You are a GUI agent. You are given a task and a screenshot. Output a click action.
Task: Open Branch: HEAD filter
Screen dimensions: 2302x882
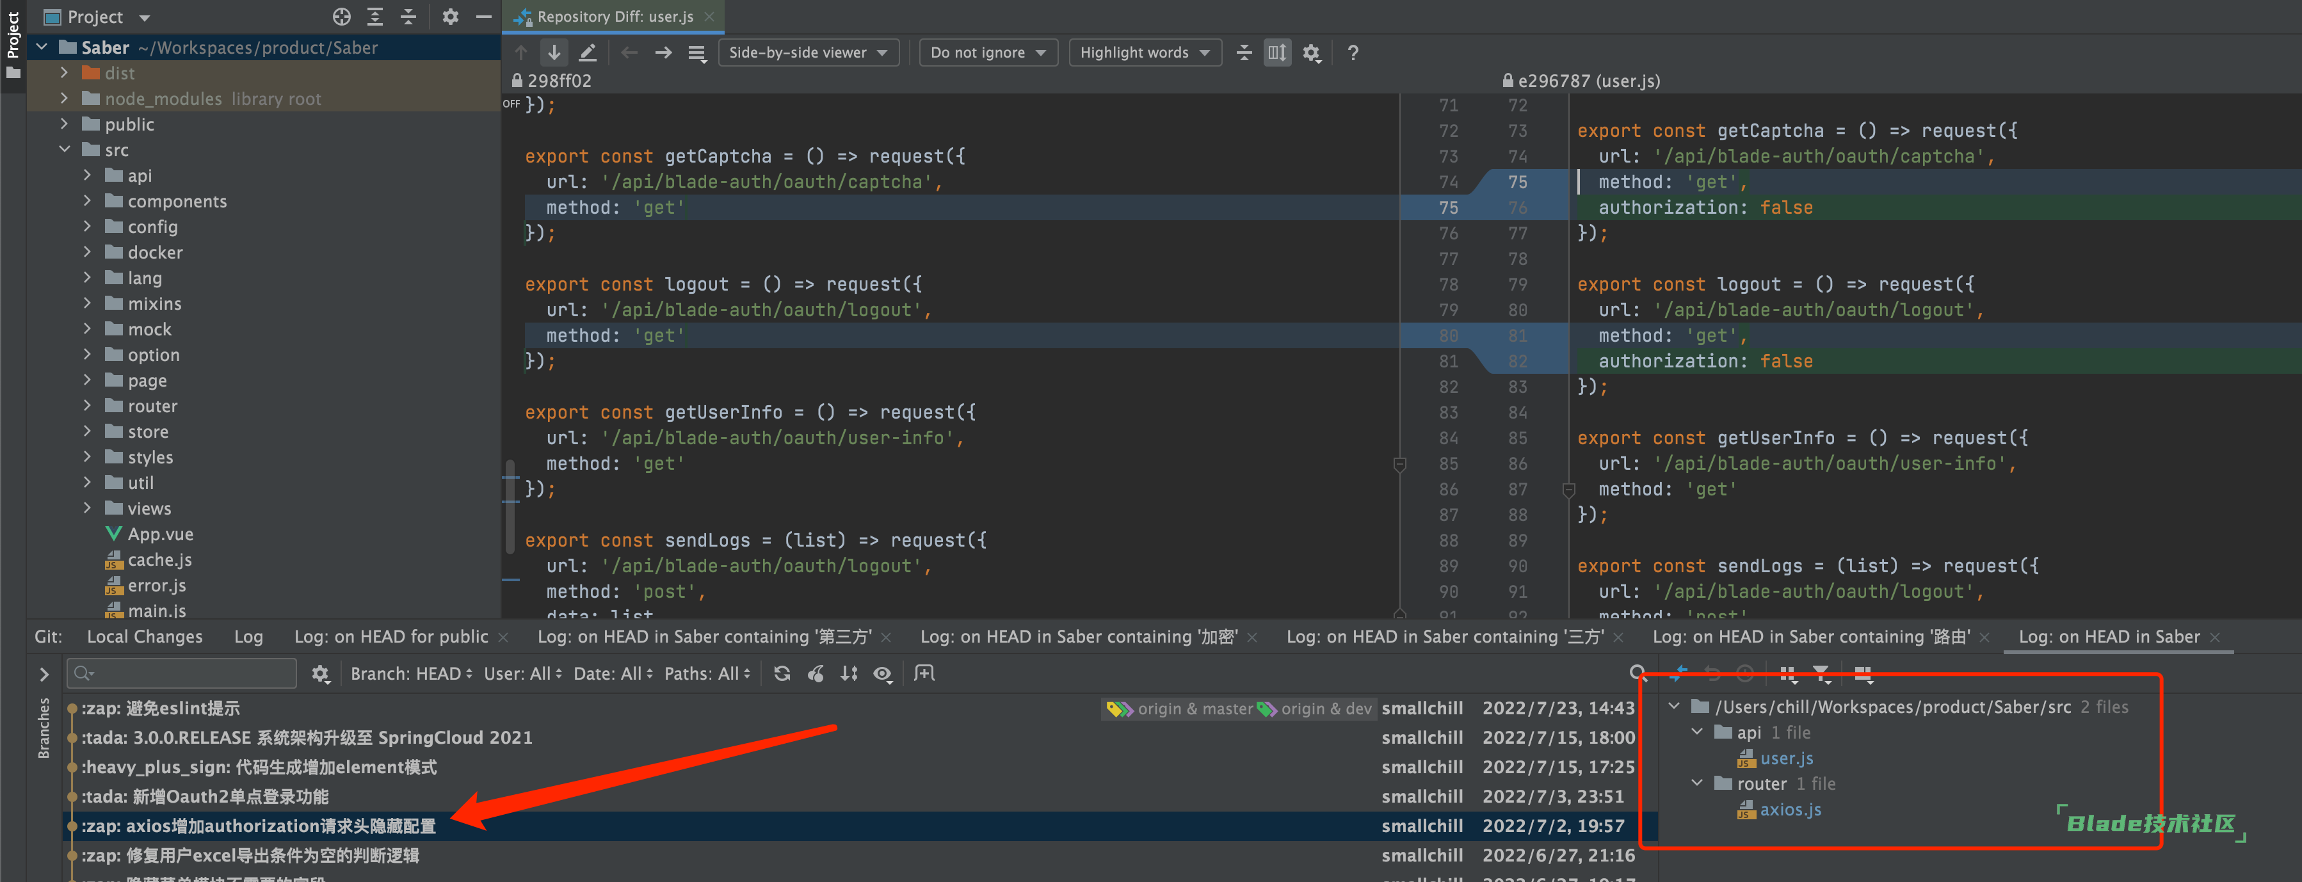pyautogui.click(x=411, y=674)
